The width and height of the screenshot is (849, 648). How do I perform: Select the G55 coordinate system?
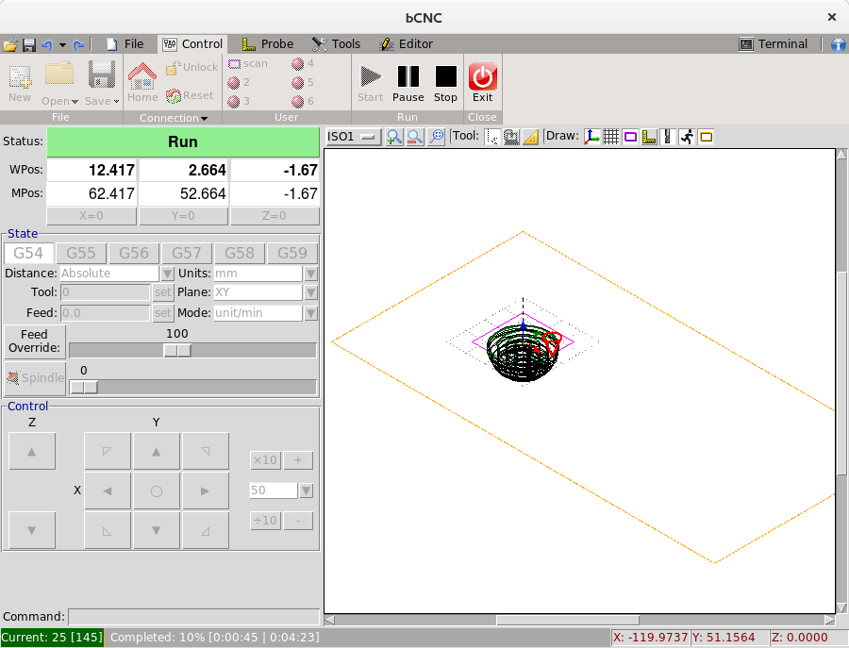point(81,253)
